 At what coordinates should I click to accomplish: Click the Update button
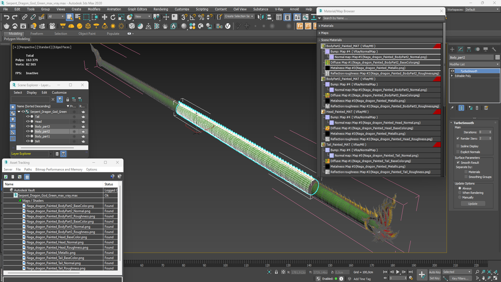coord(473,204)
